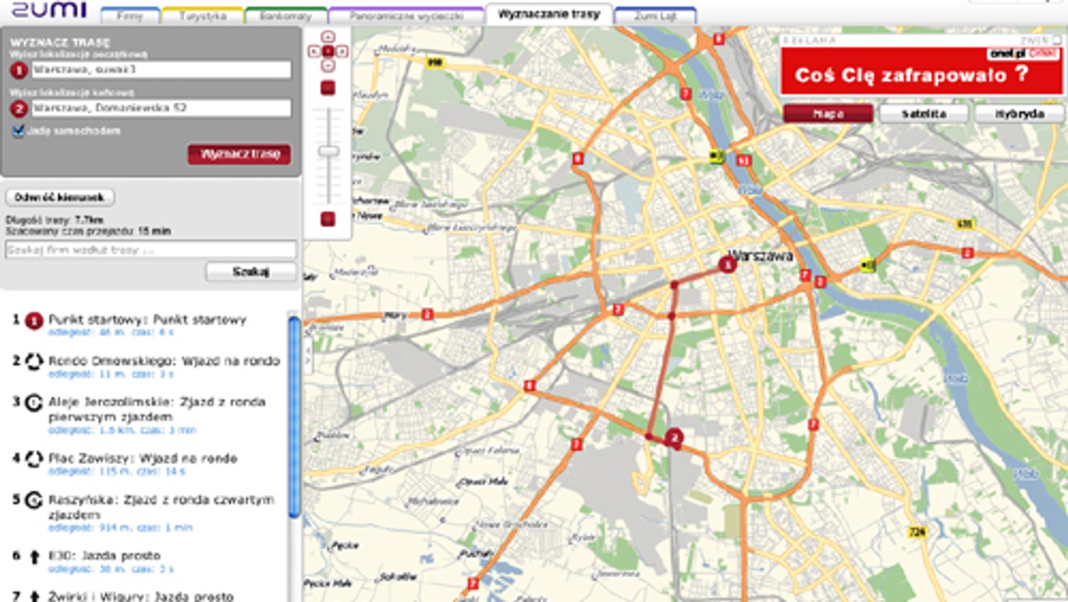
Task: Click the red number 2 end location badge
Action: 19,108
